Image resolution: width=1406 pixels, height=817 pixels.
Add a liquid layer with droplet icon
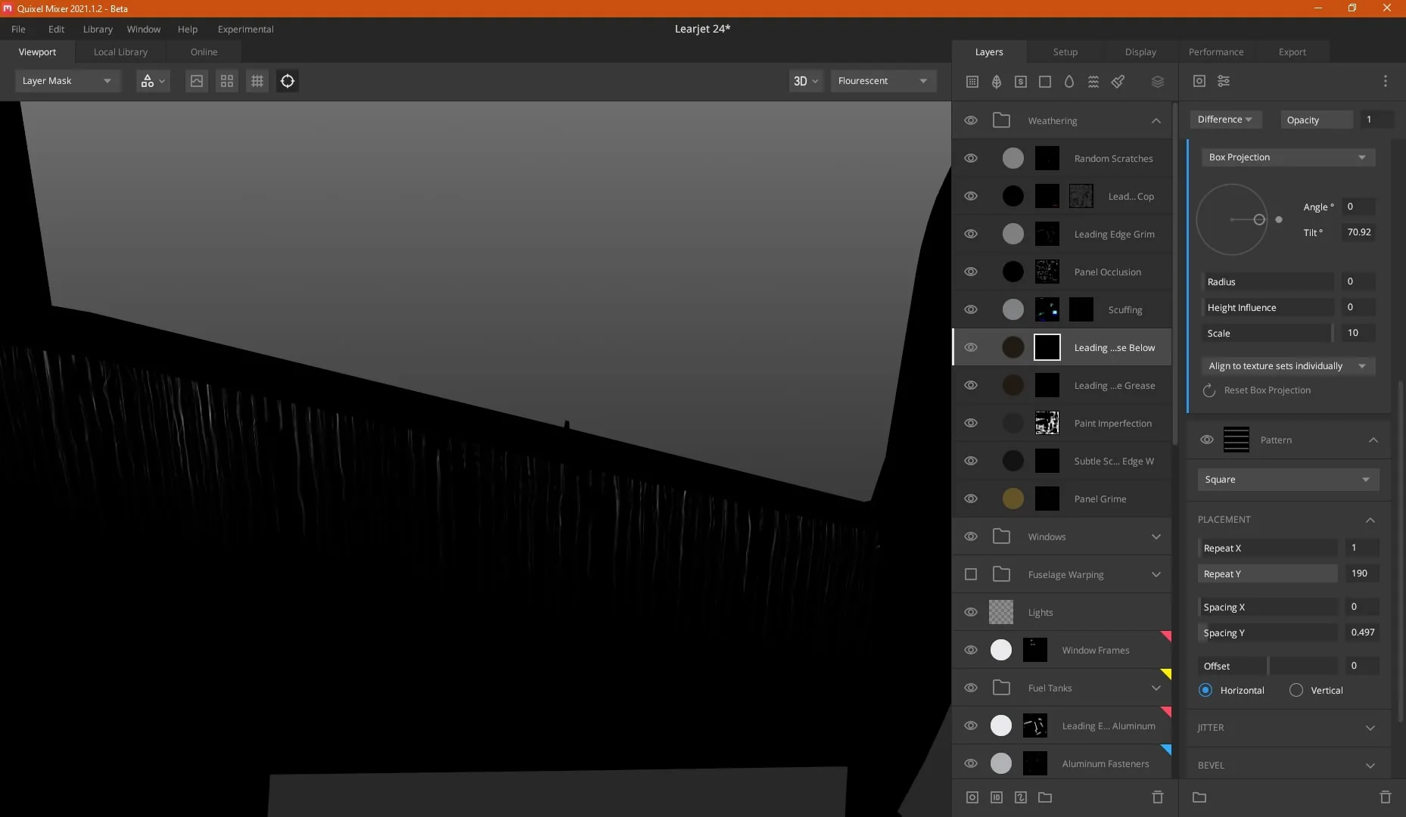1069,82
